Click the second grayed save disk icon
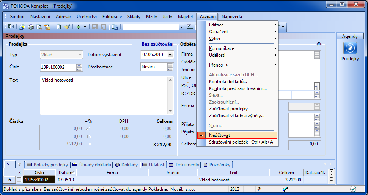Viewport: 368px width, 195px height. pyautogui.click(x=103, y=27)
